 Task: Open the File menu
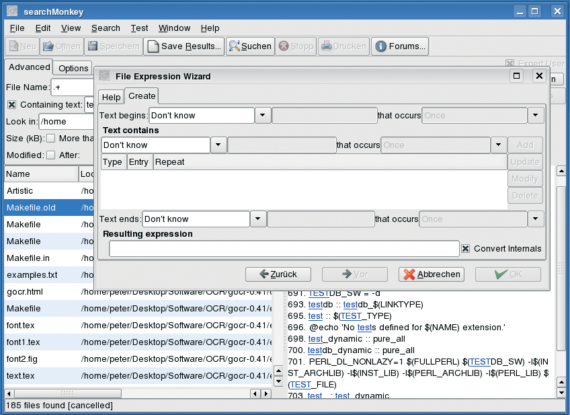point(17,28)
